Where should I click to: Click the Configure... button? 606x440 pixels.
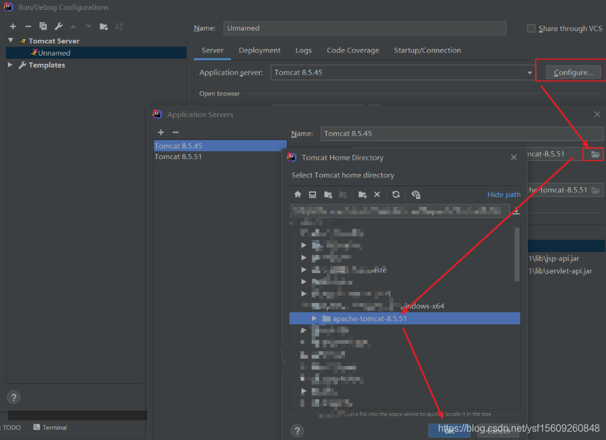click(573, 73)
